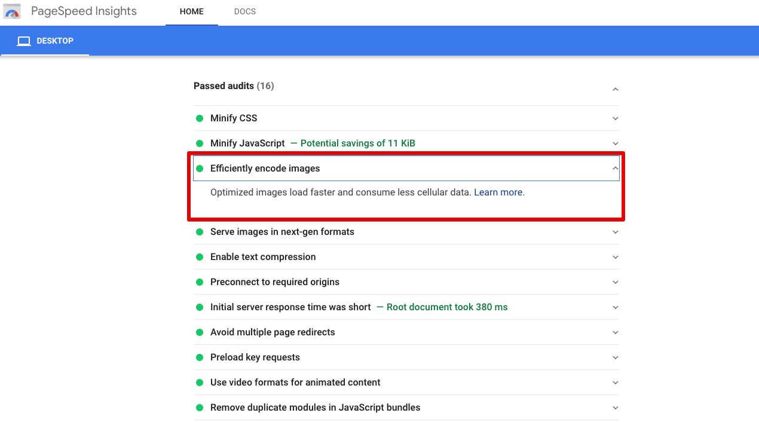The width and height of the screenshot is (759, 422).
Task: Click 'Preconnect to required origins' title
Action: 275,282
